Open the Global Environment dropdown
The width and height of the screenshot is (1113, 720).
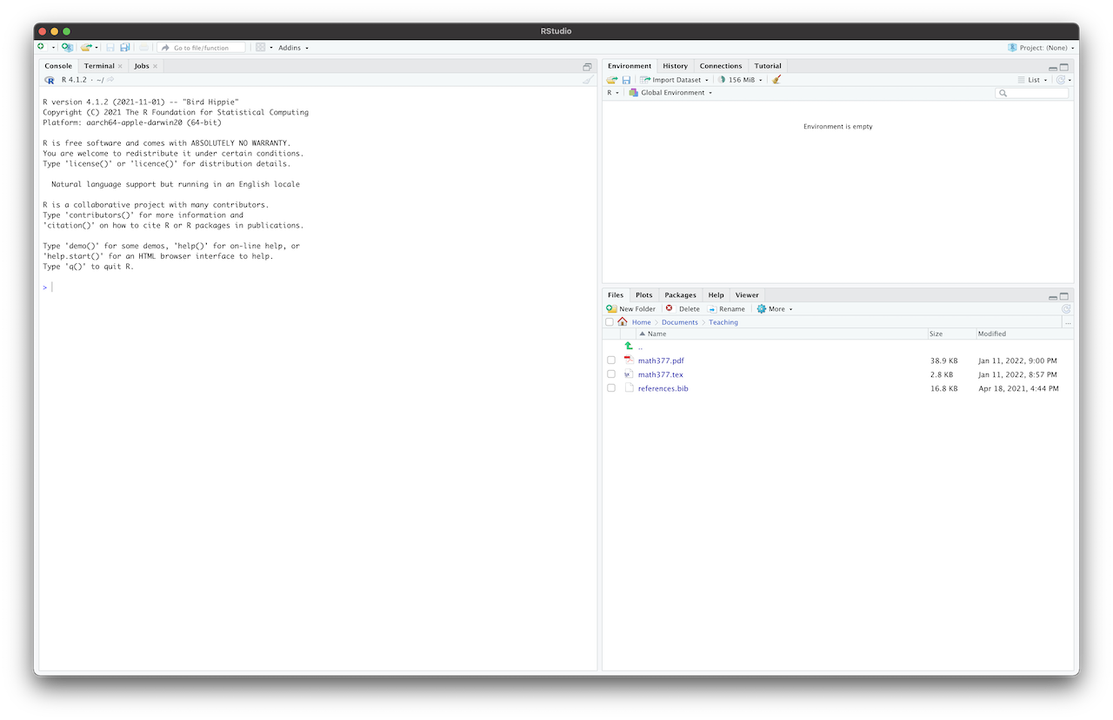pyautogui.click(x=670, y=93)
